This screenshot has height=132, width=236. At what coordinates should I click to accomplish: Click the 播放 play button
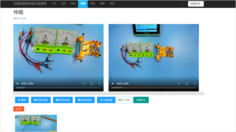click(22, 100)
